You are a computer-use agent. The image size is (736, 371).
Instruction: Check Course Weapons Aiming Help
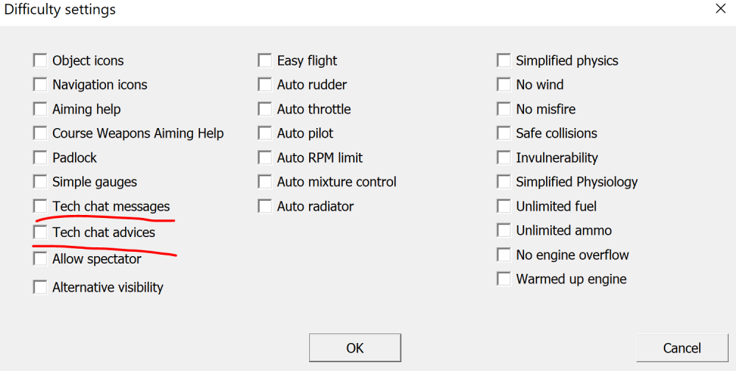coord(40,133)
